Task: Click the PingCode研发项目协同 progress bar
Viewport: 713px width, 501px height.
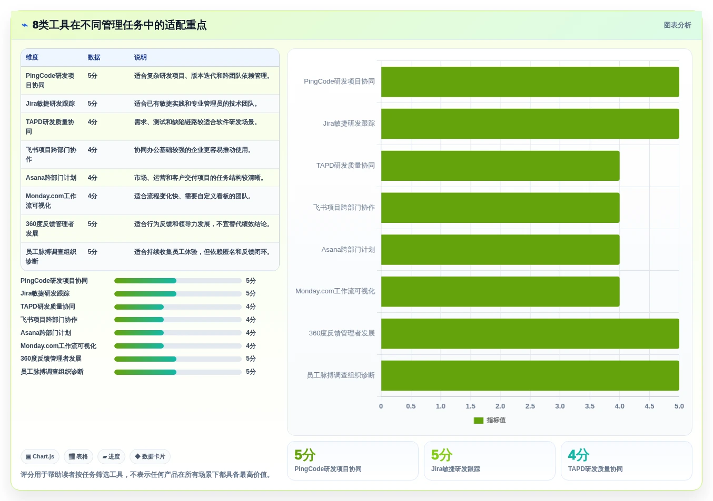Action: click(178, 281)
